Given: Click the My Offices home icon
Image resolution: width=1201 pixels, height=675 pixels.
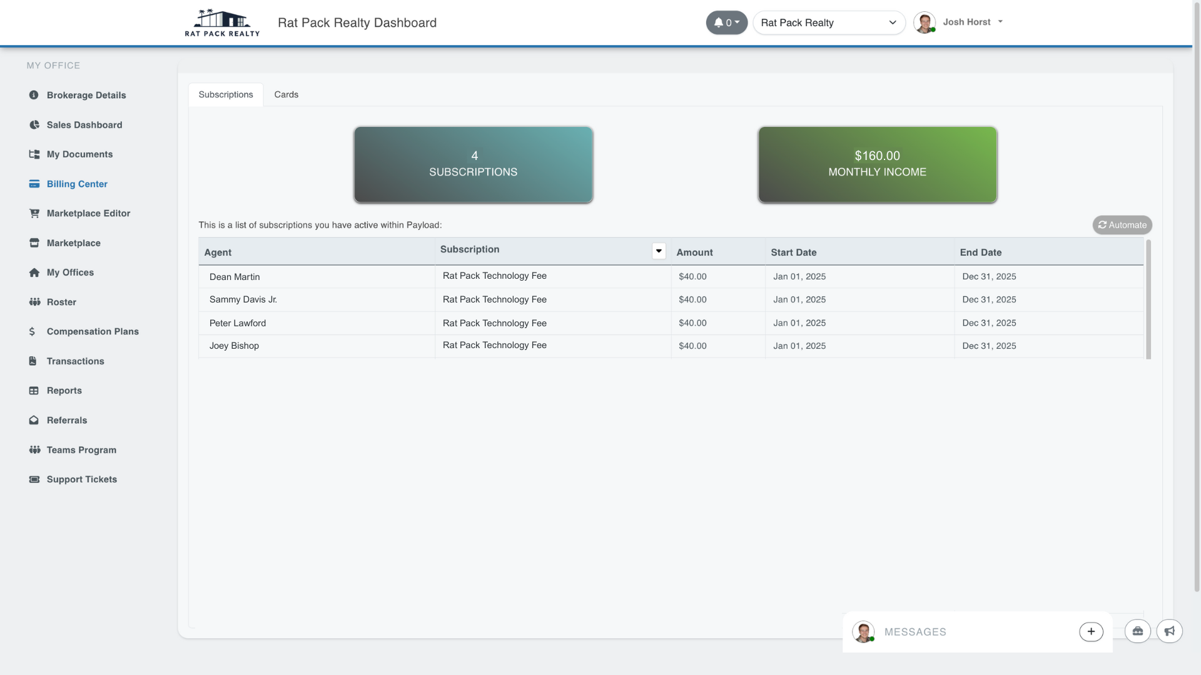Looking at the screenshot, I should click(33, 272).
